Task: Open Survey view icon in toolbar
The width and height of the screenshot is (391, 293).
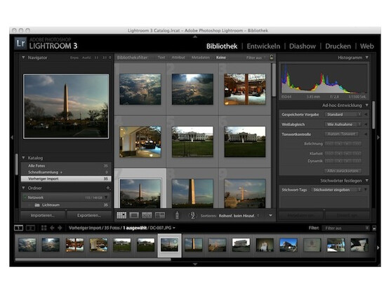Action: coord(160,215)
